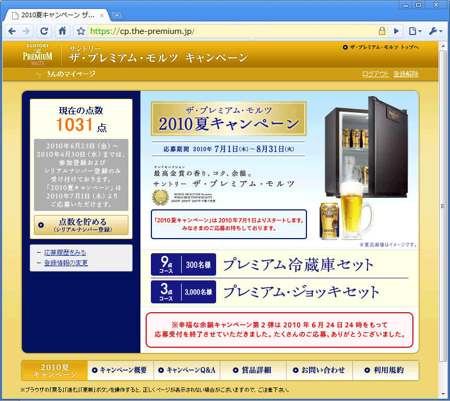Click the refrigerator prize image
450x401 pixels.
[366, 146]
